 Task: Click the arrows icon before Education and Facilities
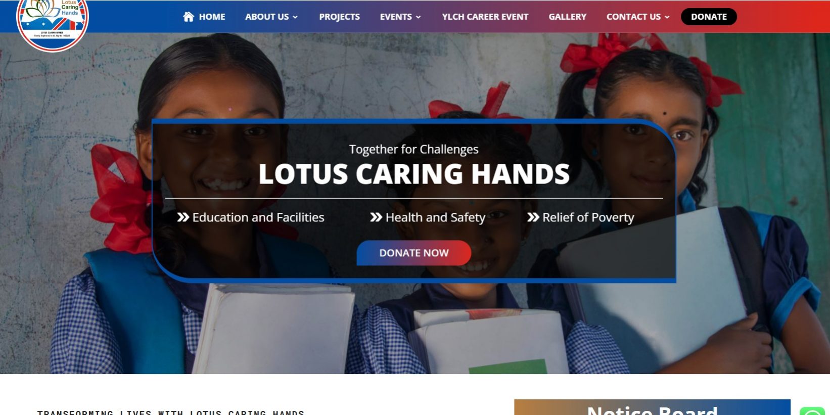183,217
